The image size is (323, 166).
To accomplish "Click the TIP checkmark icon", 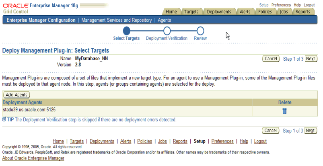I will [4, 119].
